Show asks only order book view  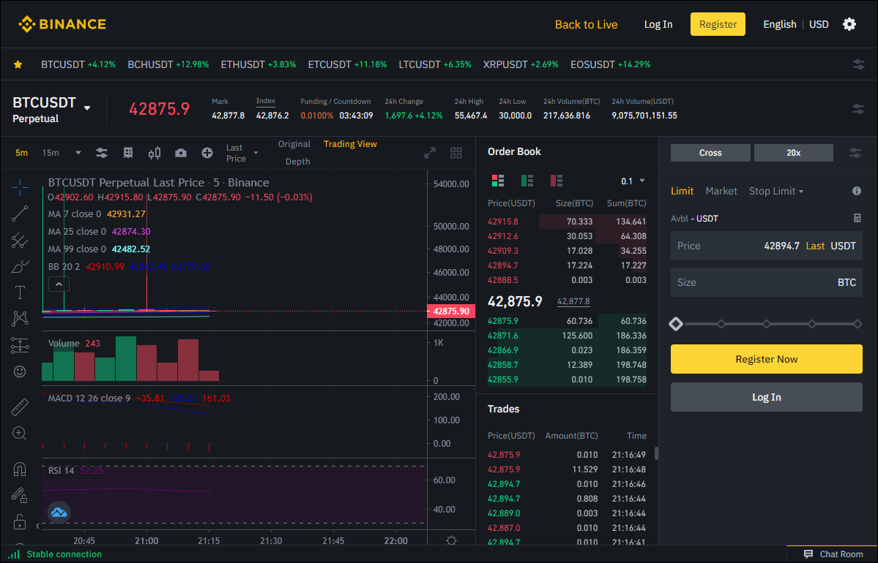click(x=556, y=181)
